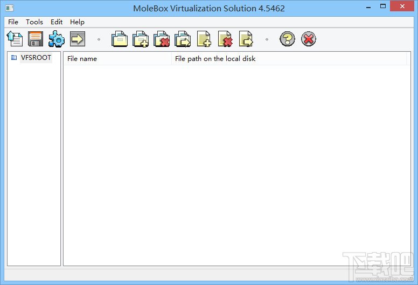Image resolution: width=418 pixels, height=285 pixels.
Task: Click the open project icon with blue arrow
Action: pos(15,39)
